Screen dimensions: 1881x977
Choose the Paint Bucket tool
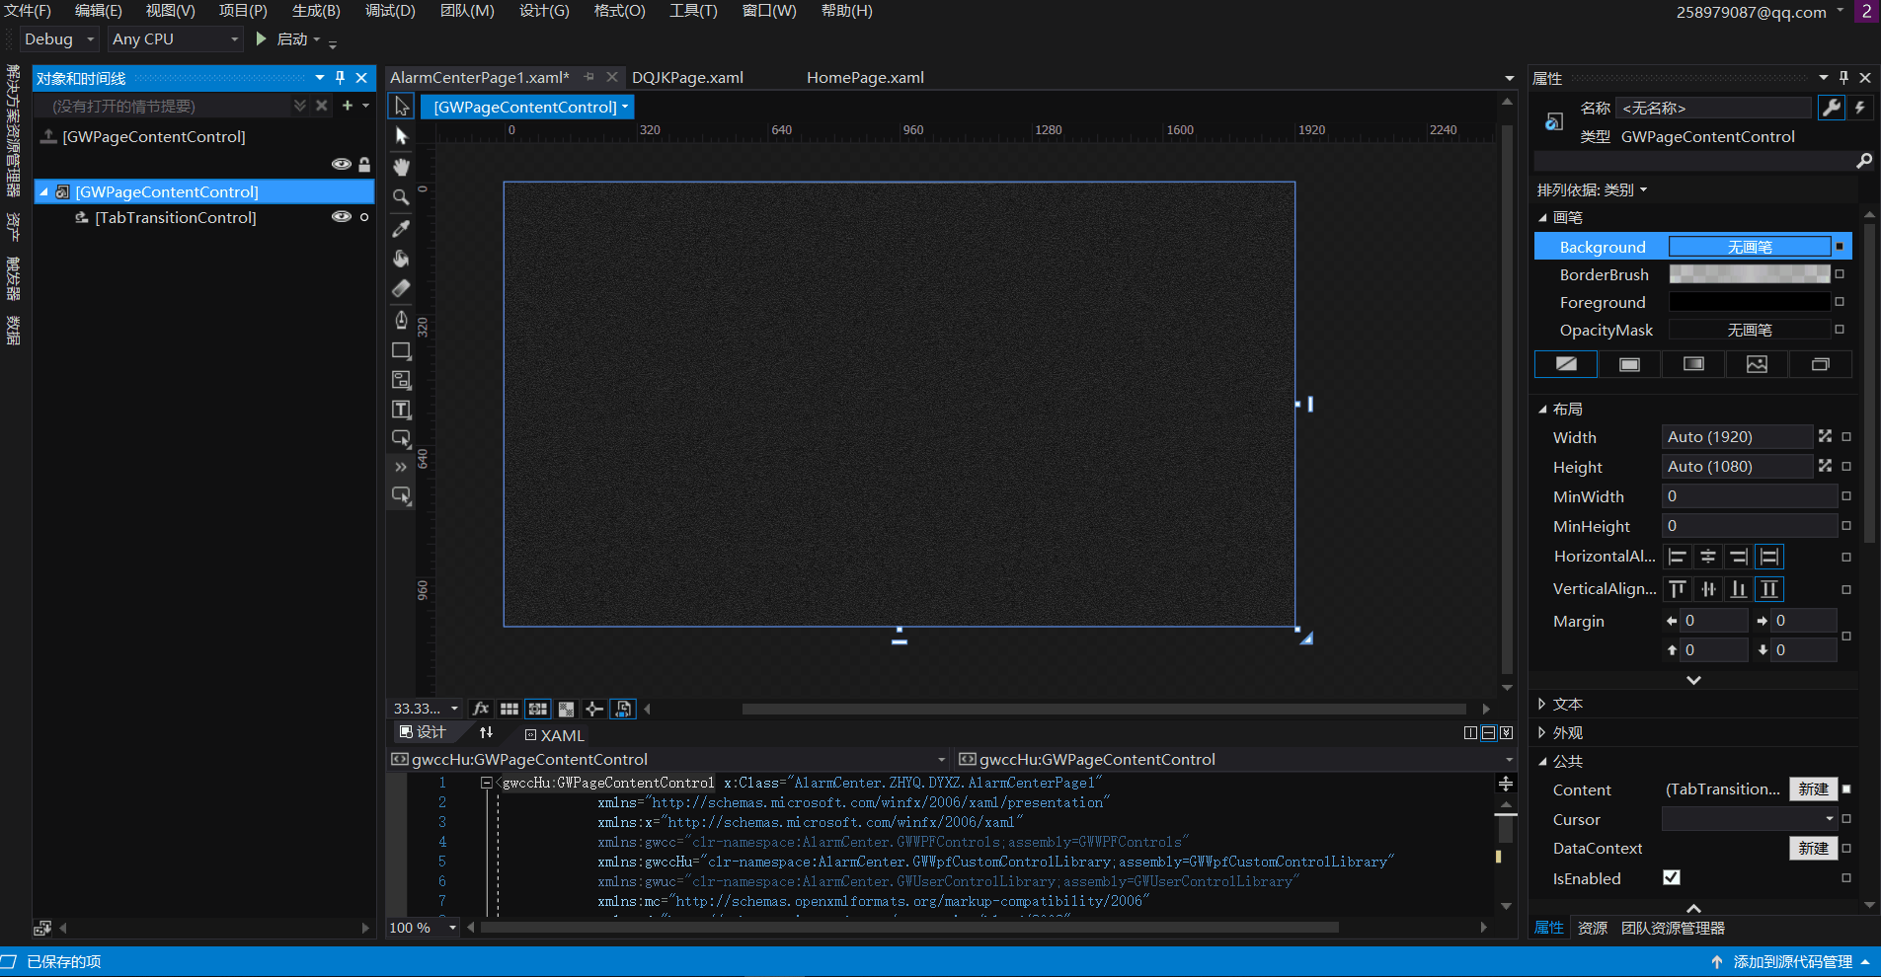click(401, 259)
